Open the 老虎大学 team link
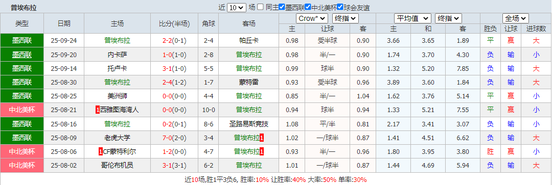Image resolution: width=552 pixels, height=185 pixels. point(118,138)
